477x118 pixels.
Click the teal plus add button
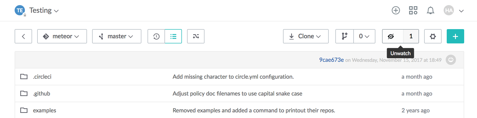455,36
